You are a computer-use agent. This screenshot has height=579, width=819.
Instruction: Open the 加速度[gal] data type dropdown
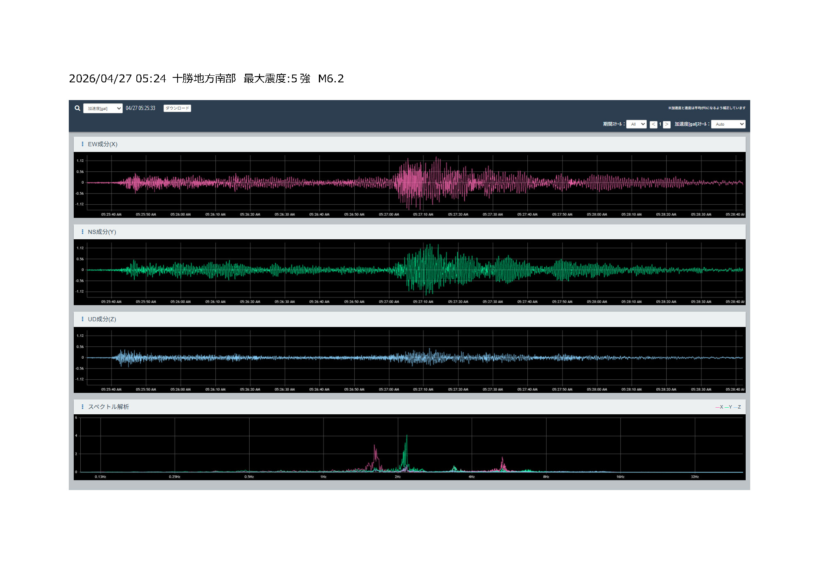103,108
